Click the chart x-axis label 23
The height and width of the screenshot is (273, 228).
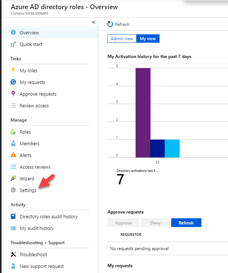tap(157, 162)
